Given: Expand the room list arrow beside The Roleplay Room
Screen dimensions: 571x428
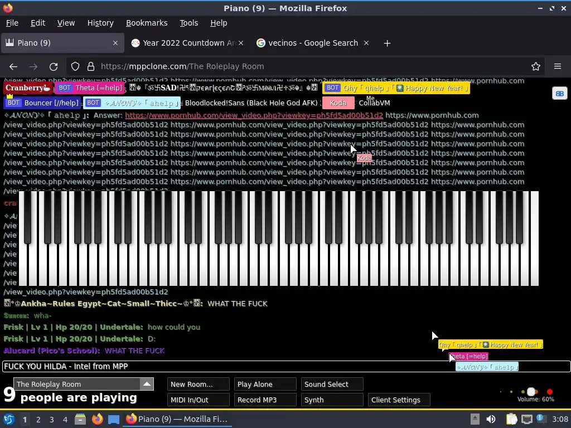Looking at the screenshot, I should coord(147,384).
